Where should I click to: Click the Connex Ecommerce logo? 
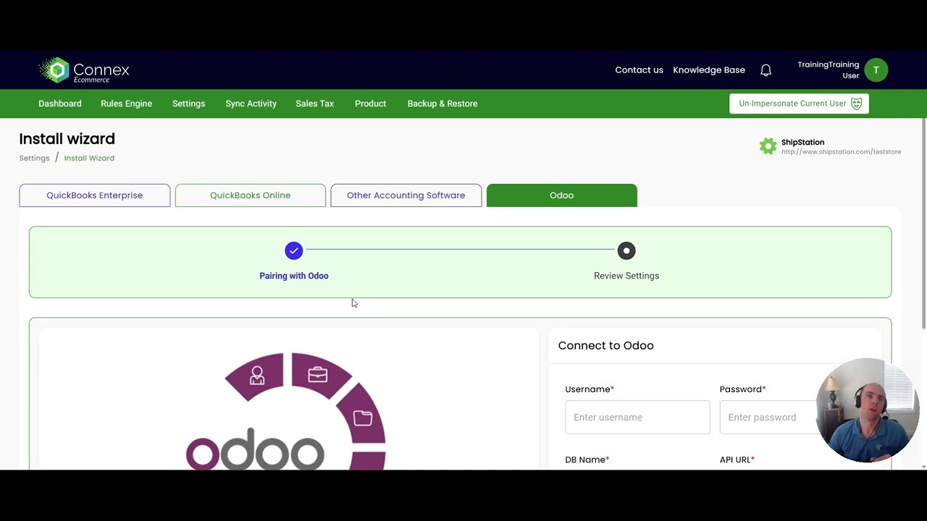pos(84,70)
